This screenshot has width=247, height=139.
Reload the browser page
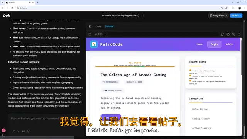pos(12,8)
